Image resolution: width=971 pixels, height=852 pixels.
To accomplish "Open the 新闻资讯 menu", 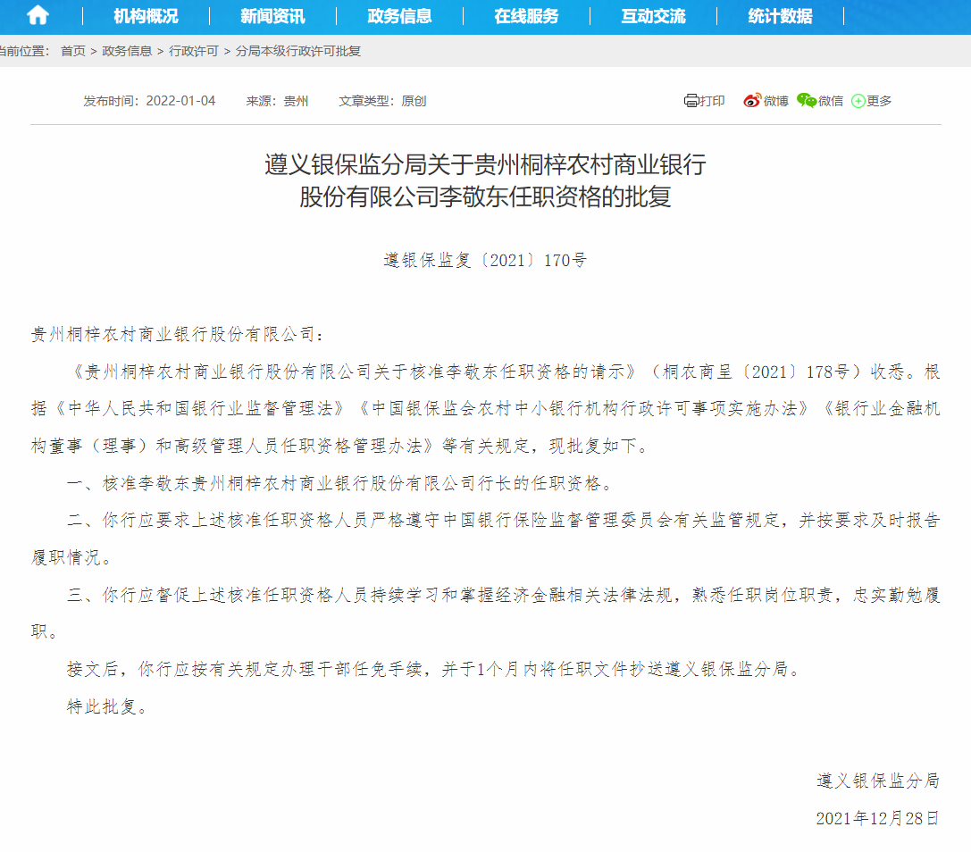I will point(272,15).
